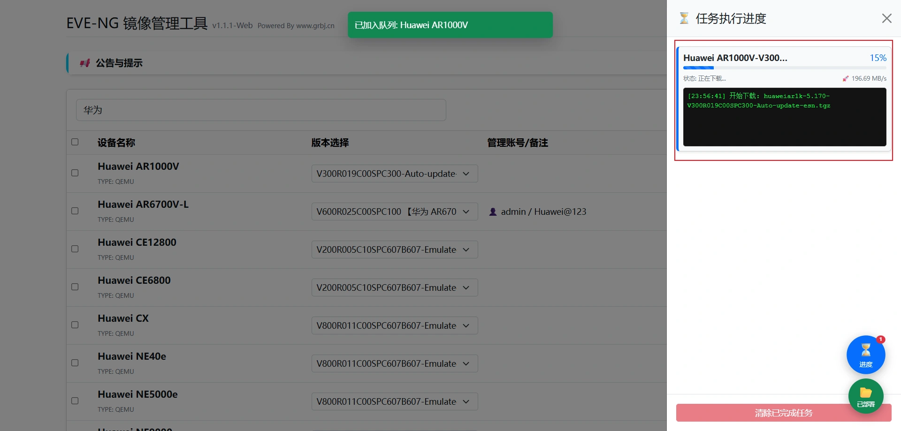This screenshot has width=901, height=431.
Task: Click the EVE-NG 镜像管理工具 title
Action: point(137,23)
